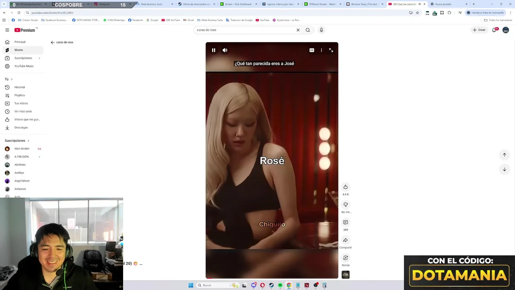Open the Alan Becker channel subscription
This screenshot has height=290, width=515.
pyautogui.click(x=23, y=149)
